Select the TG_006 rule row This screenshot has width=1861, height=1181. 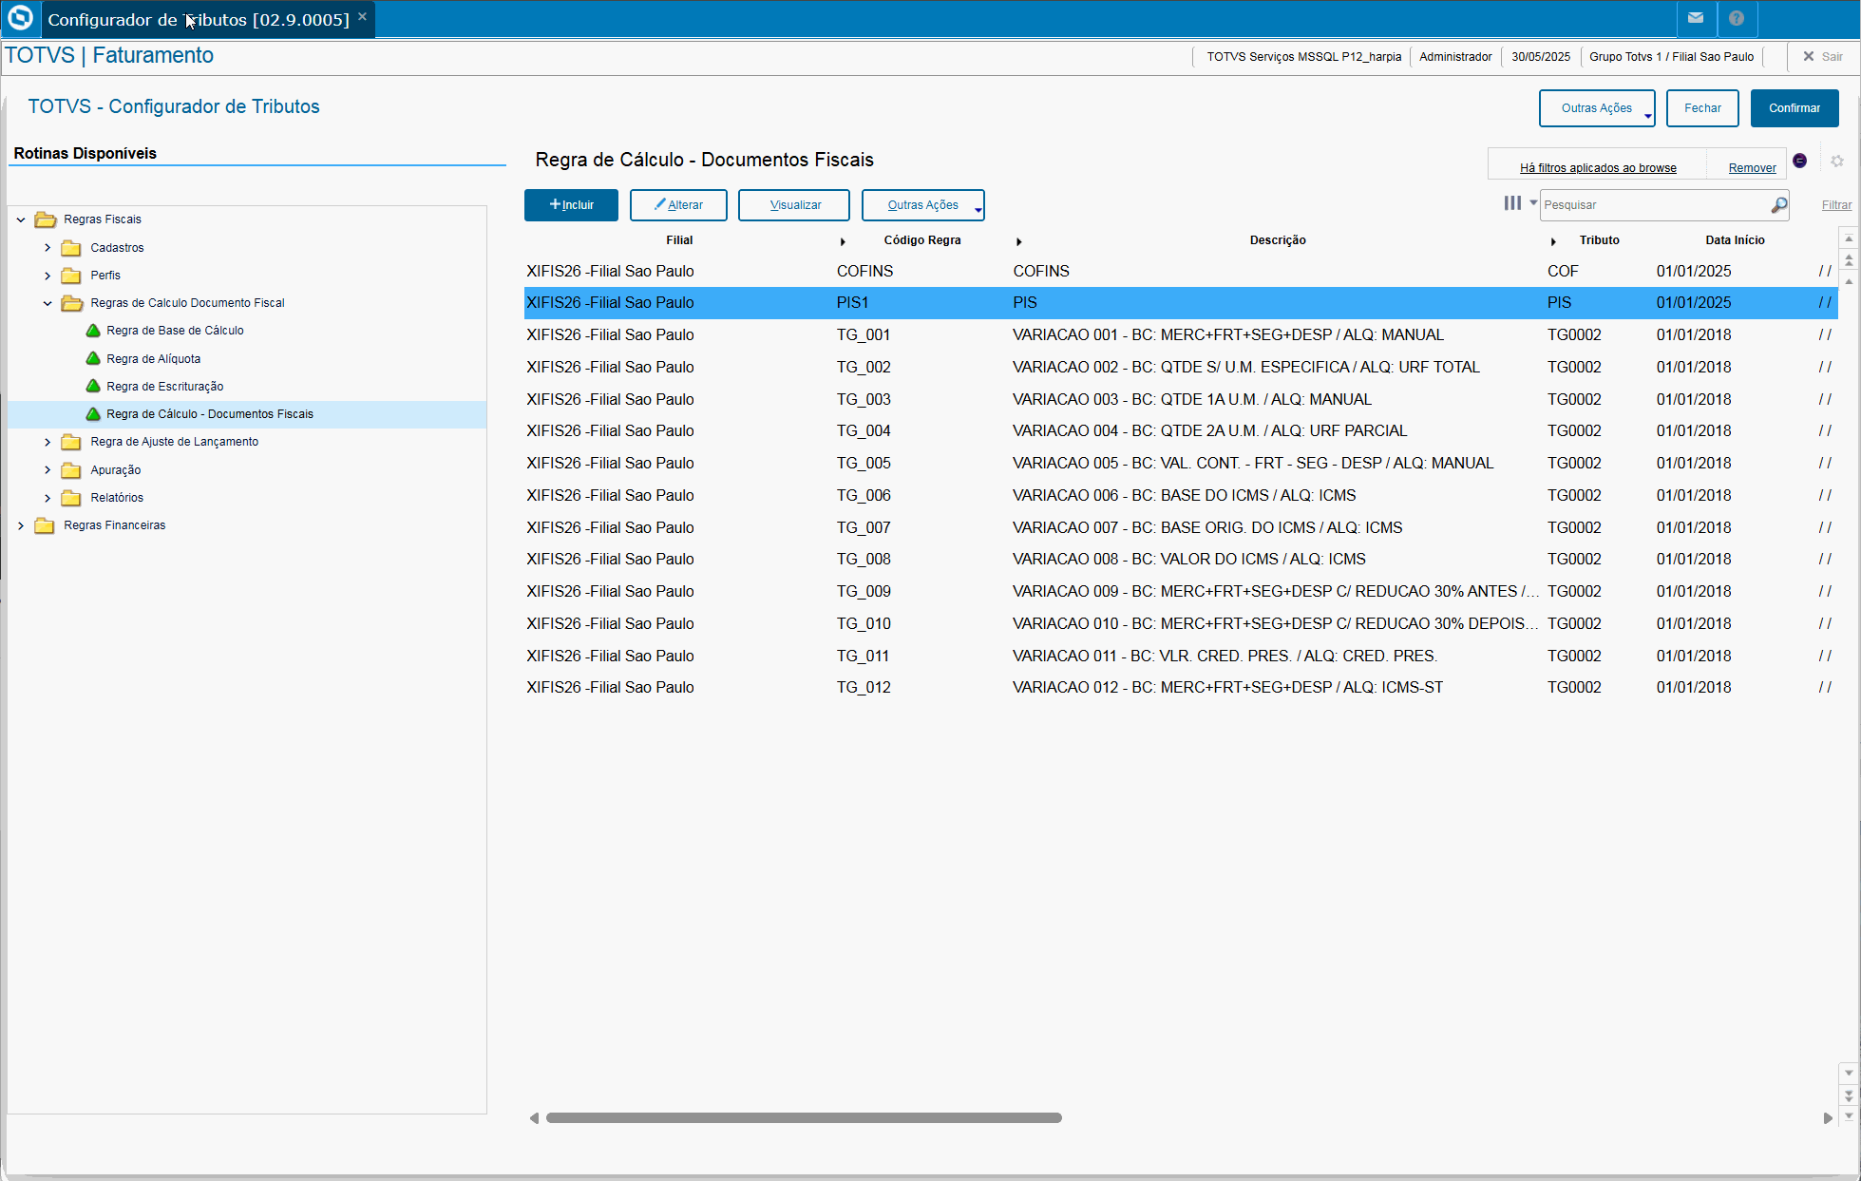click(864, 495)
